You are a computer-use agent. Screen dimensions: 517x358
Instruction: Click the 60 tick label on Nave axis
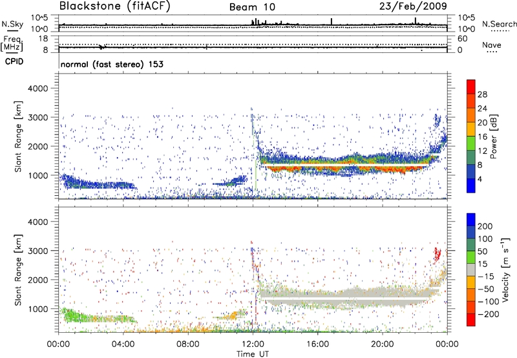tap(462, 39)
